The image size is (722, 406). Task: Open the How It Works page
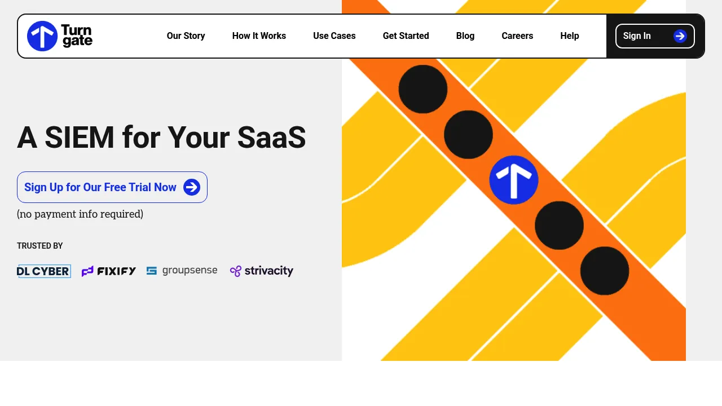[x=259, y=36]
